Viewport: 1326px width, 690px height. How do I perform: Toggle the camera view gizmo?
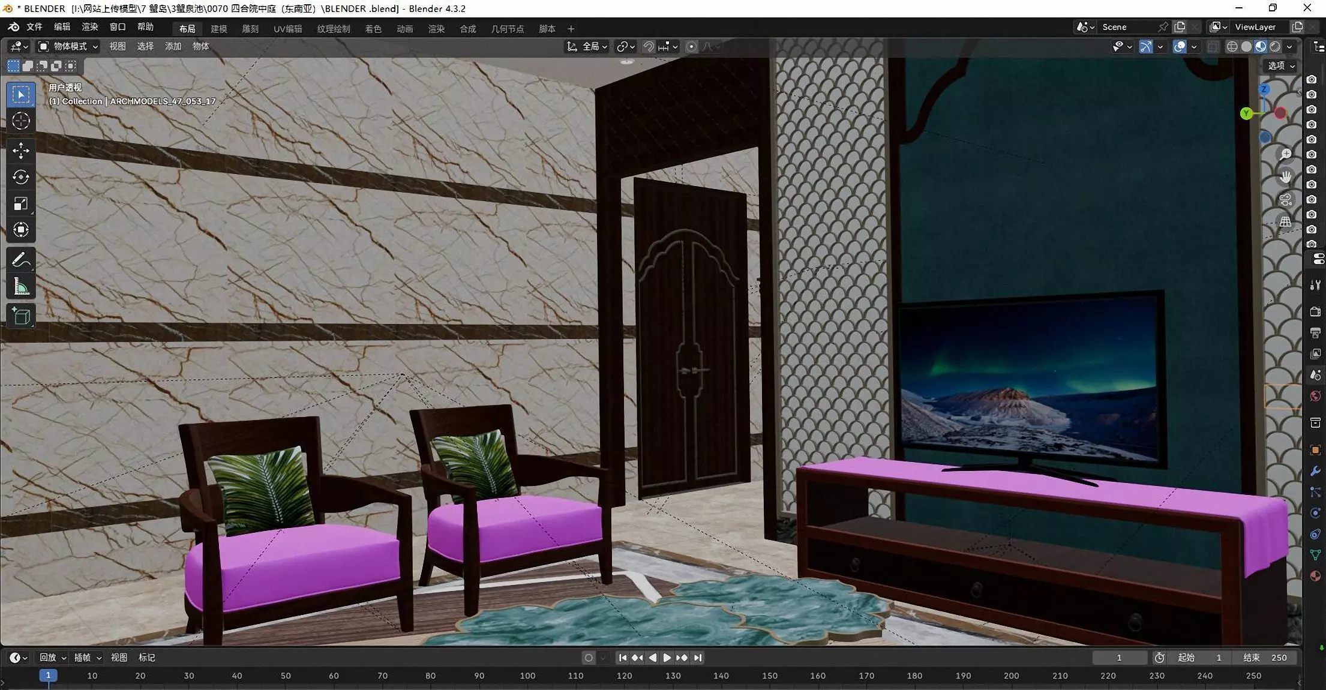click(1285, 199)
